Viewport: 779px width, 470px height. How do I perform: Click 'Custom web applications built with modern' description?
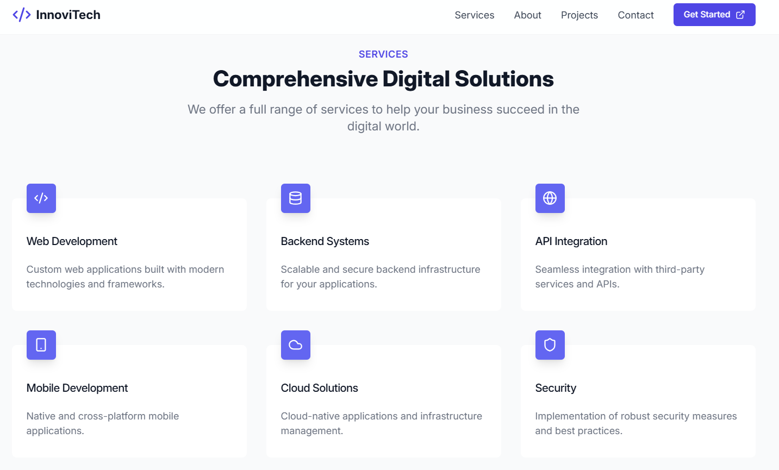[126, 277]
